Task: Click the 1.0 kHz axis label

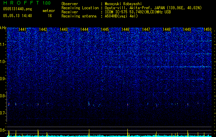Action: pyautogui.click(x=2, y=62)
